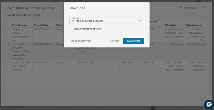The height and width of the screenshot is (110, 214).
Task: Click the 2026-04-15 date cell
Action: pyautogui.click(x=127, y=62)
